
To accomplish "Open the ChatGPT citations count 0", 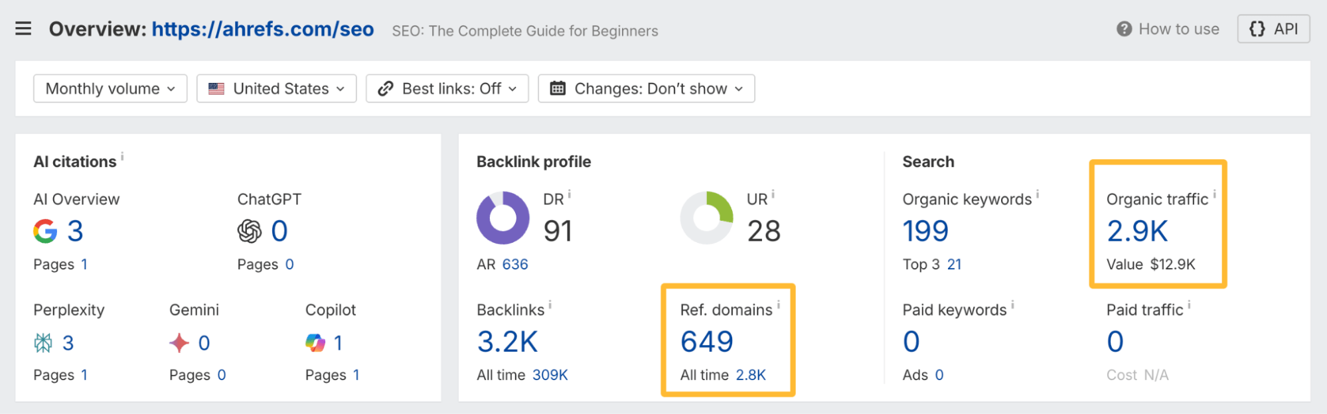I will (x=279, y=231).
